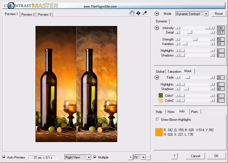Enable Show Blown Highlights
The height and width of the screenshot is (163, 228).
point(158,120)
